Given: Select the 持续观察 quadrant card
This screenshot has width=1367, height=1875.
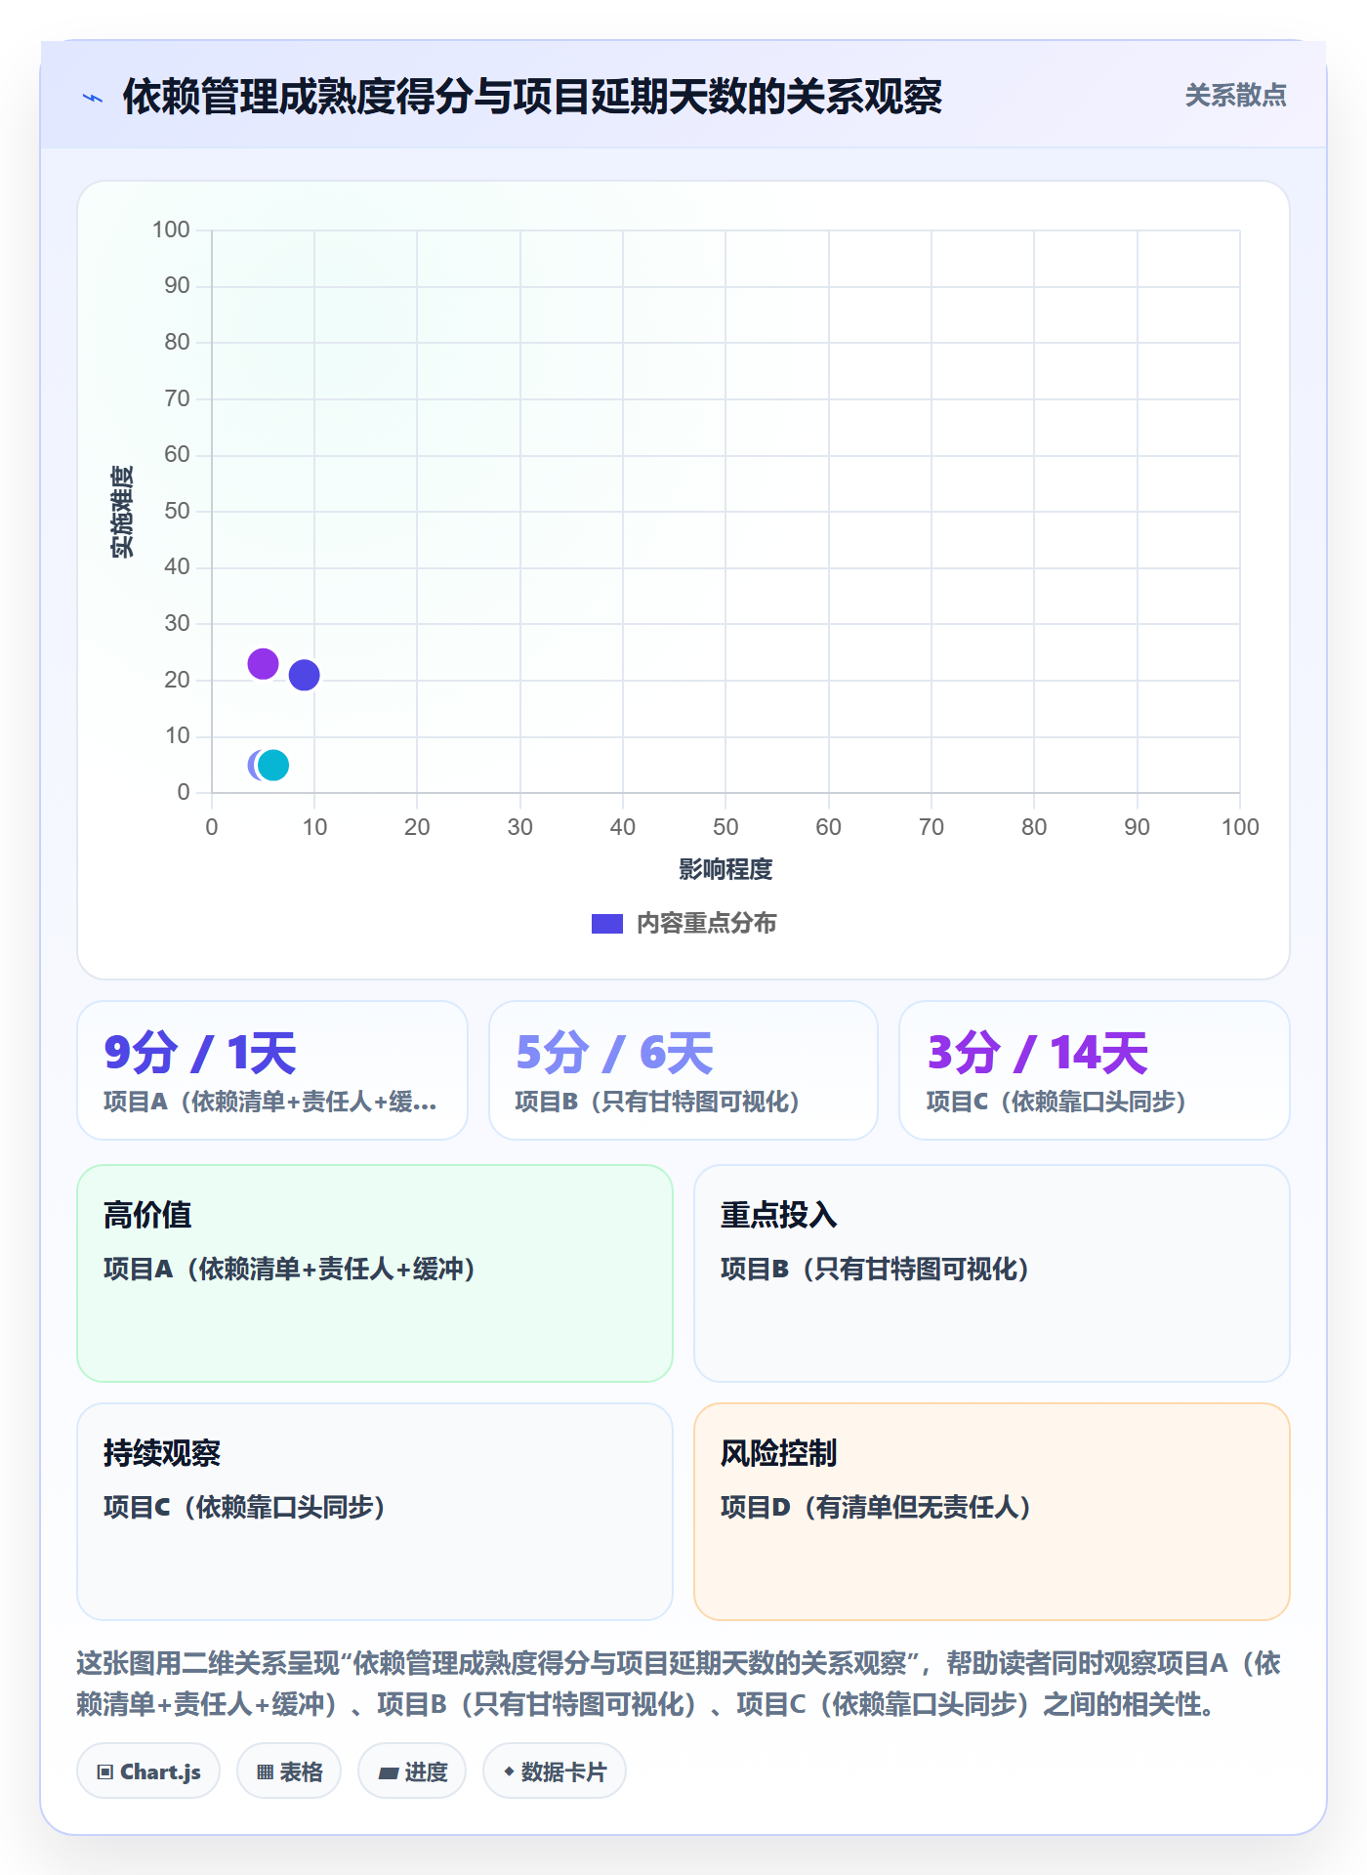Looking at the screenshot, I should (x=375, y=1512).
